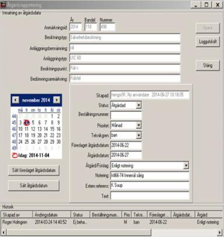Close the Åtgärdsrapportering window
This screenshot has width=224, height=237.
218,5
